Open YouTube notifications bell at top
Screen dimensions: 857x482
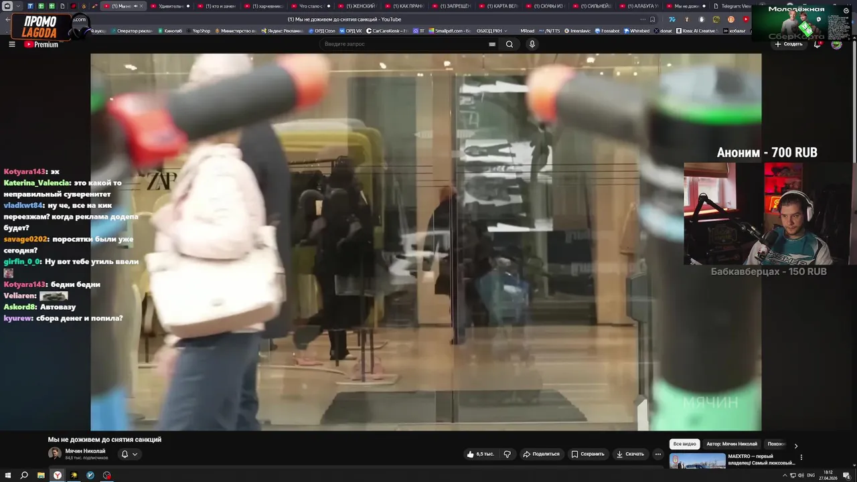(817, 44)
